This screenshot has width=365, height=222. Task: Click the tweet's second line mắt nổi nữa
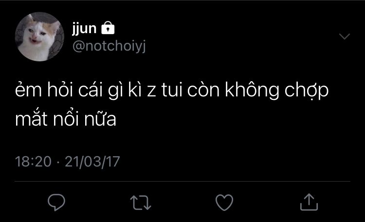[x=66, y=119]
